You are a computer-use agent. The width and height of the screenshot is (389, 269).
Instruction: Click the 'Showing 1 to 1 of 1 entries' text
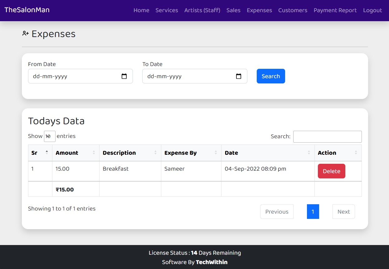coord(62,209)
